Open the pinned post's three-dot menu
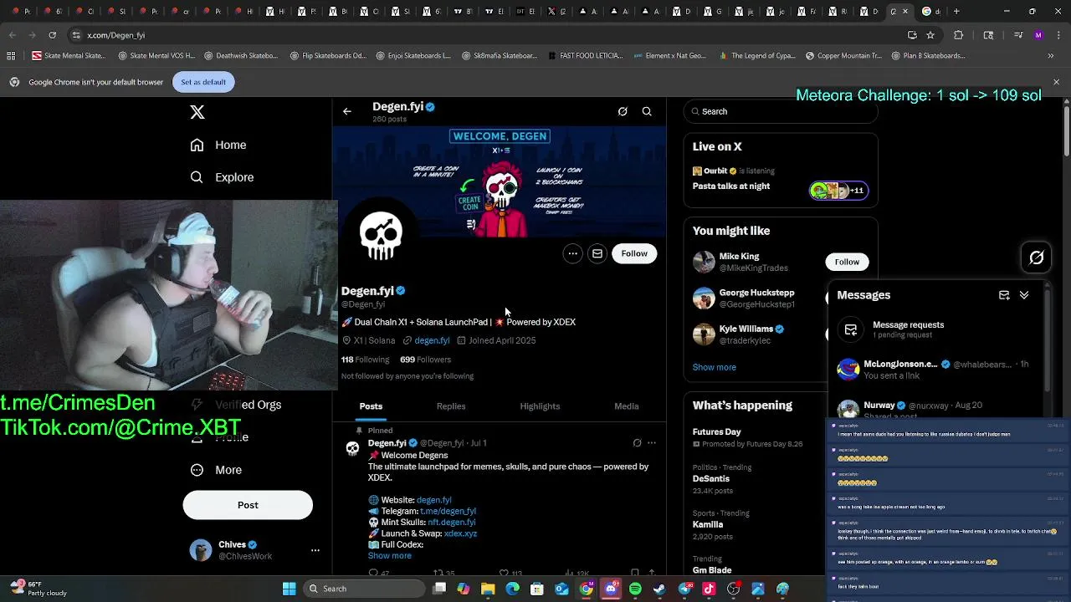 pyautogui.click(x=652, y=443)
